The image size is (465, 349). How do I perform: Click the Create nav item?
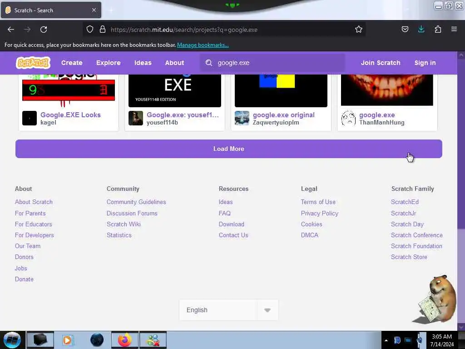(x=72, y=63)
